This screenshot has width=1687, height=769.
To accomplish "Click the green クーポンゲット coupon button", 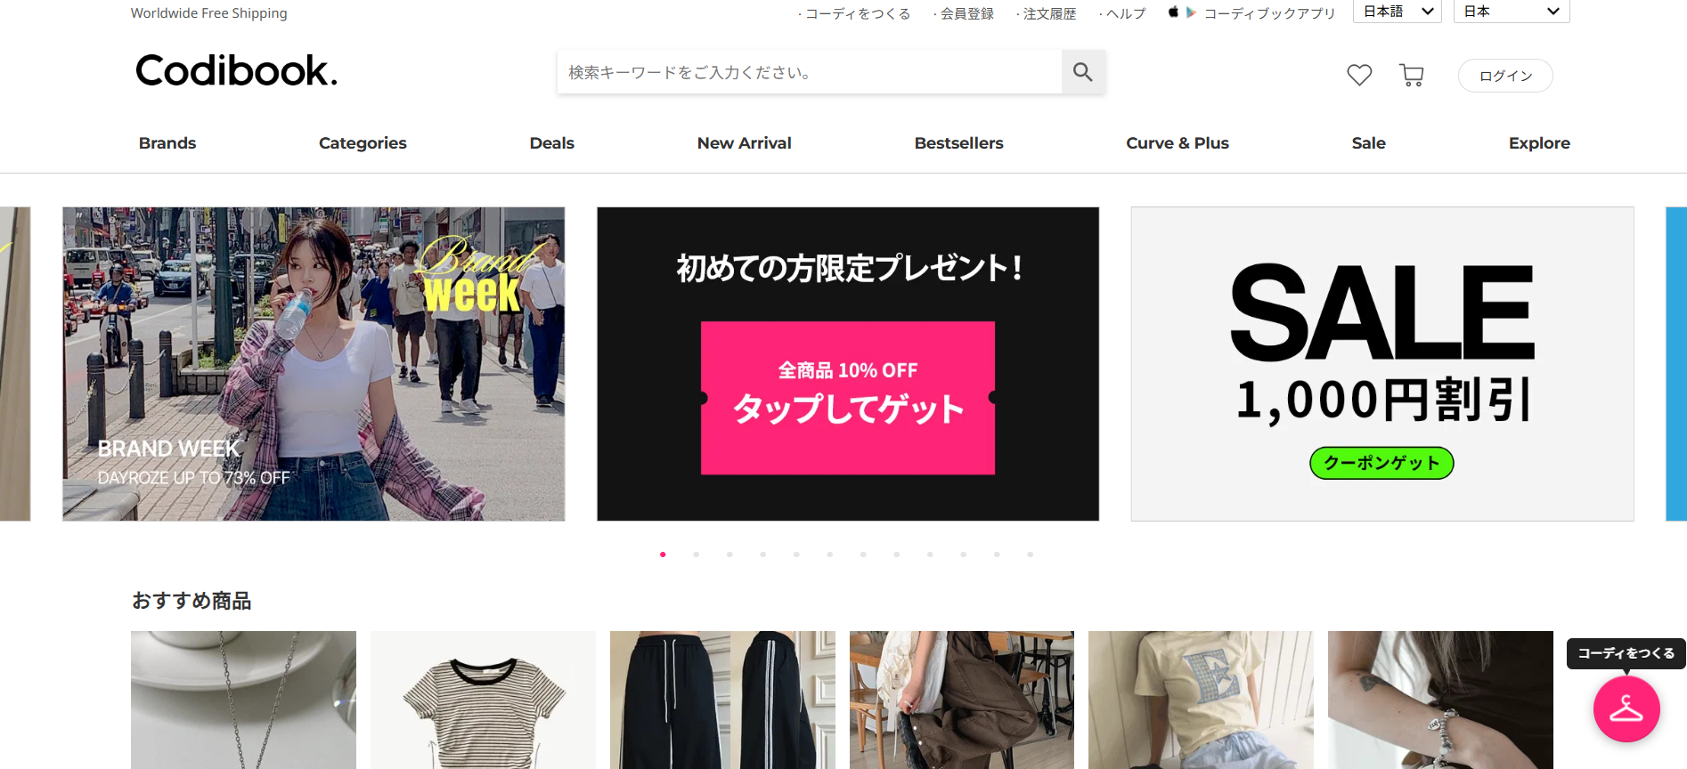I will (1381, 463).
